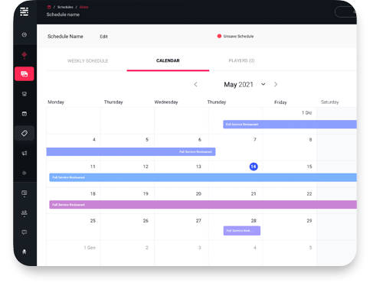Expand the May 2021 month dropdown chevron
383x289 pixels.
[264, 84]
